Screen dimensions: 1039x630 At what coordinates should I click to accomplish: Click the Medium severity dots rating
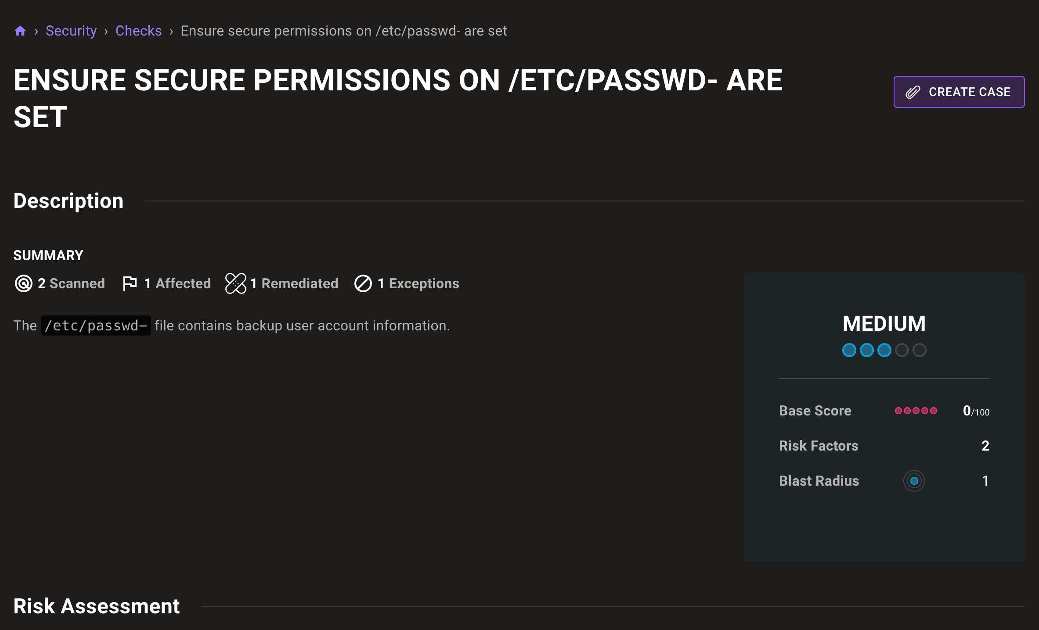tap(884, 350)
